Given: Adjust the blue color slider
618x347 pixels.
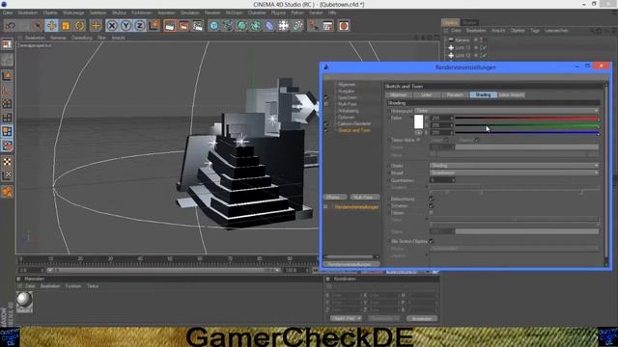Looking at the screenshot, I should (527, 133).
